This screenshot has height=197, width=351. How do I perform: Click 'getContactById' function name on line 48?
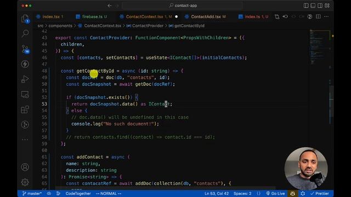click(95, 71)
